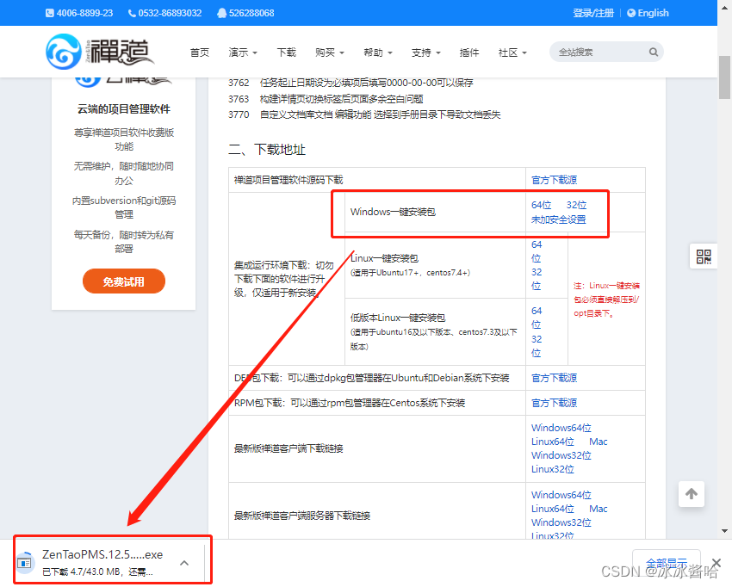Click bug entry 3770 text line

click(364, 114)
